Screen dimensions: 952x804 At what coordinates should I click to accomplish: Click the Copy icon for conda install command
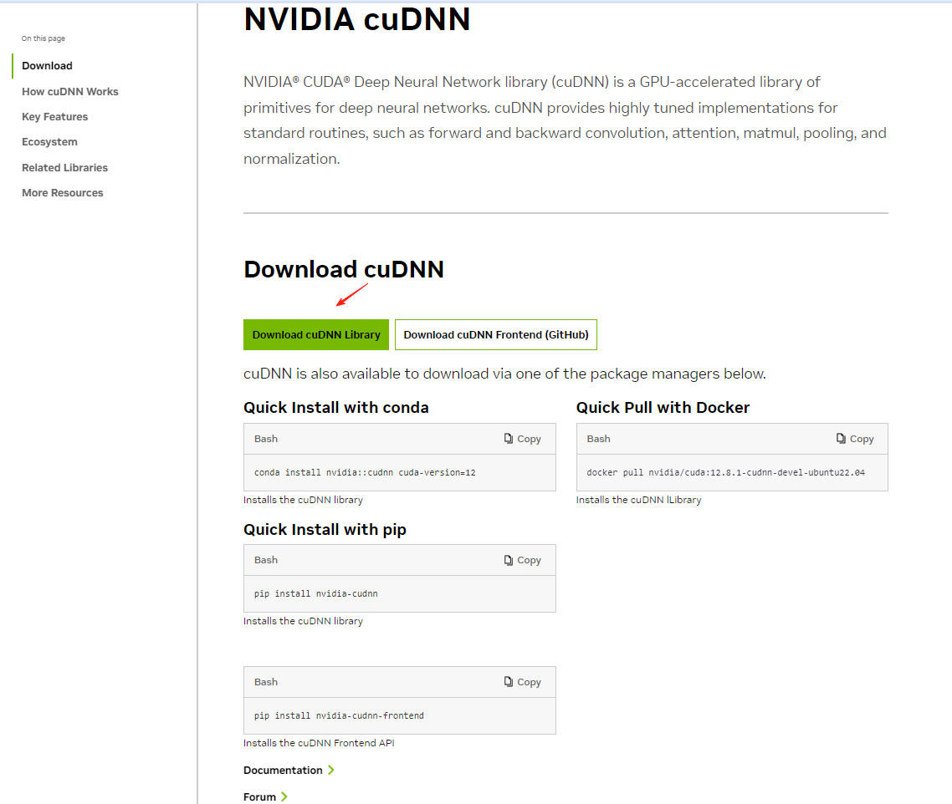(x=521, y=438)
